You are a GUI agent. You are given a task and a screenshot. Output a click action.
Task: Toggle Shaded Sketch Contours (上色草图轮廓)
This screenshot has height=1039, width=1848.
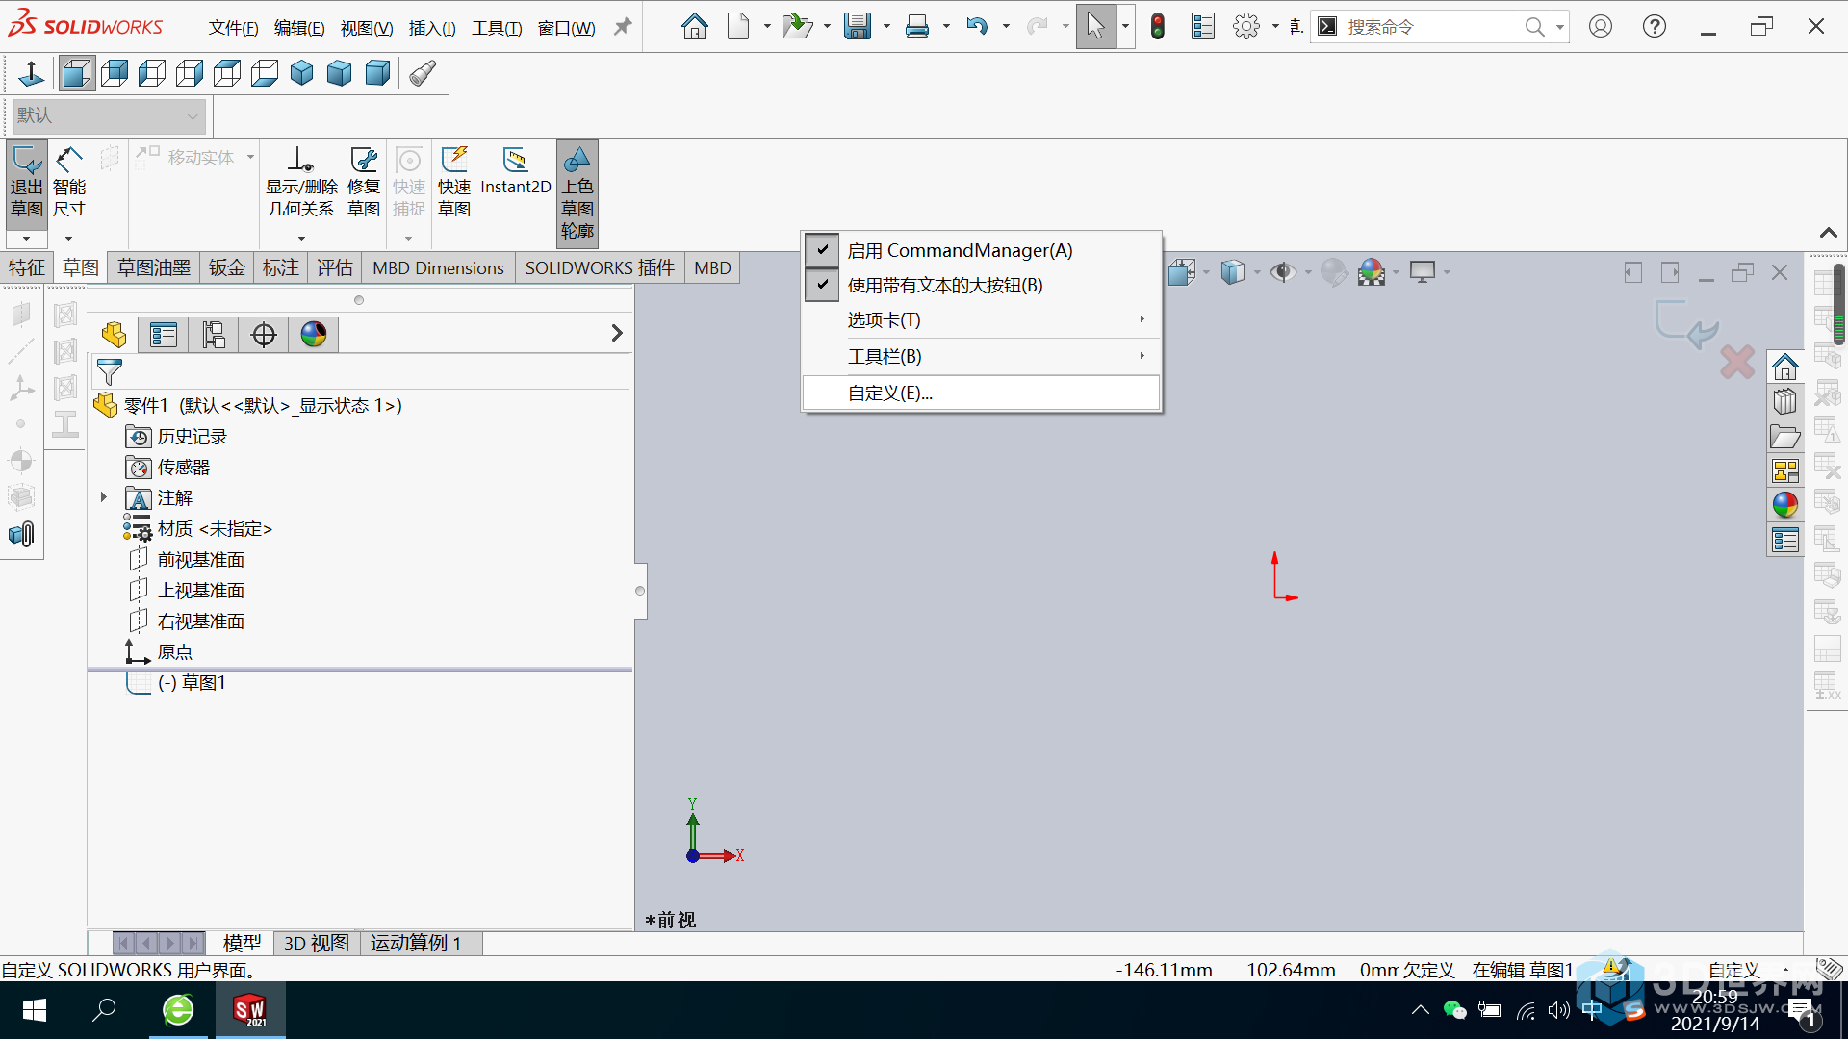click(x=577, y=193)
